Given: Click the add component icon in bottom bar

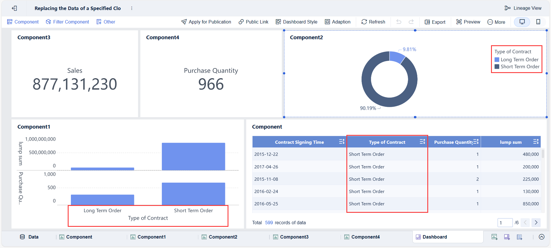Looking at the screenshot, I should 494,237.
